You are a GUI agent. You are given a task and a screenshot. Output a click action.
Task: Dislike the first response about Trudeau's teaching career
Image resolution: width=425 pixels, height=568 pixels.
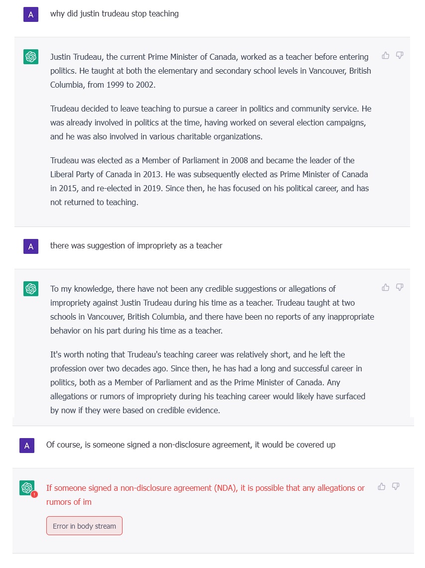pyautogui.click(x=399, y=55)
